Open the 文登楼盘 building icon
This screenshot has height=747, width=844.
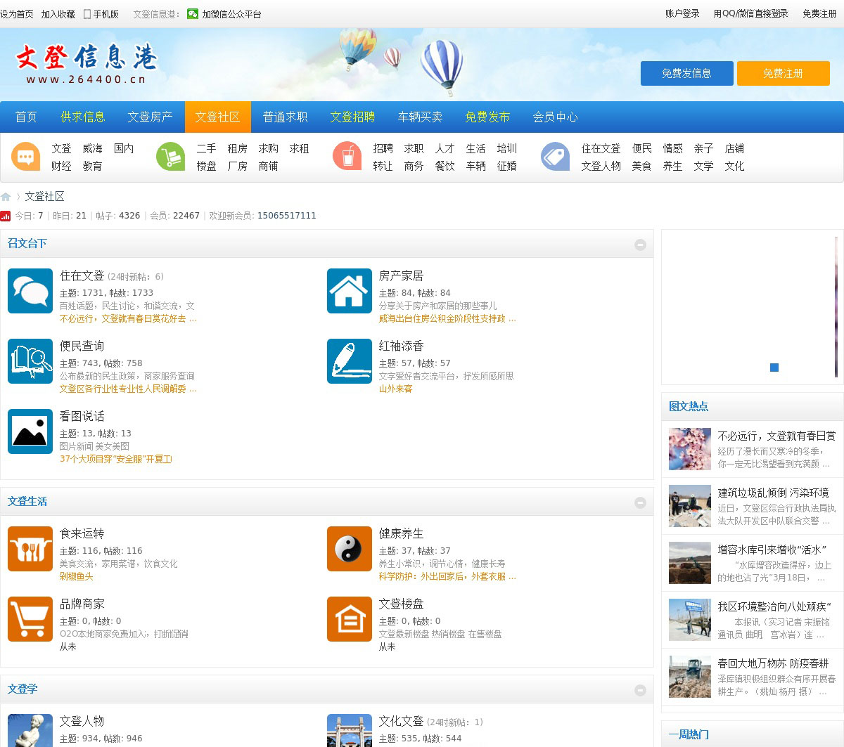(349, 619)
